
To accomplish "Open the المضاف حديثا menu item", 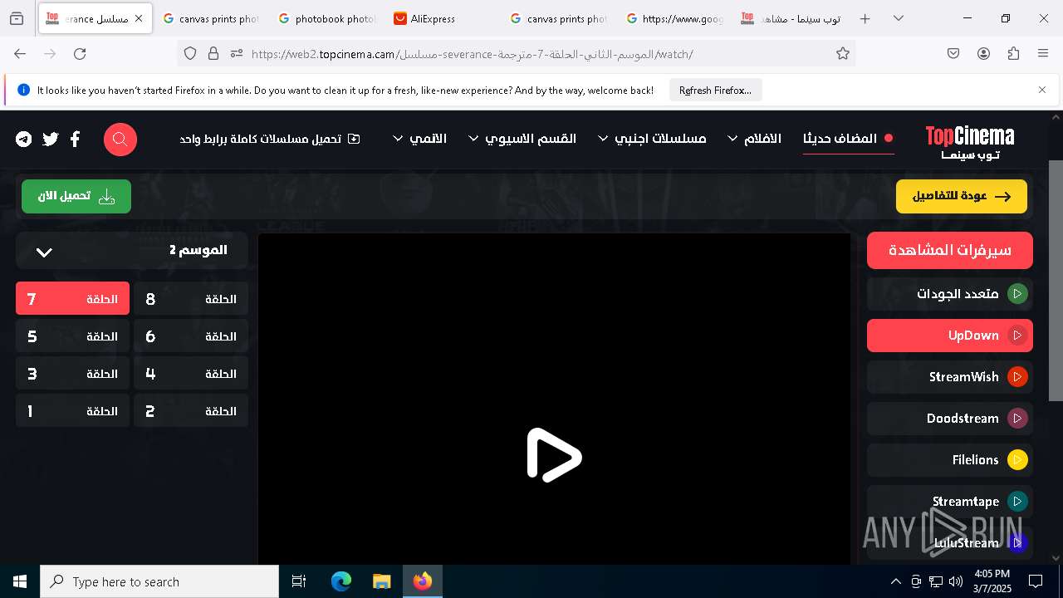I will [848, 139].
